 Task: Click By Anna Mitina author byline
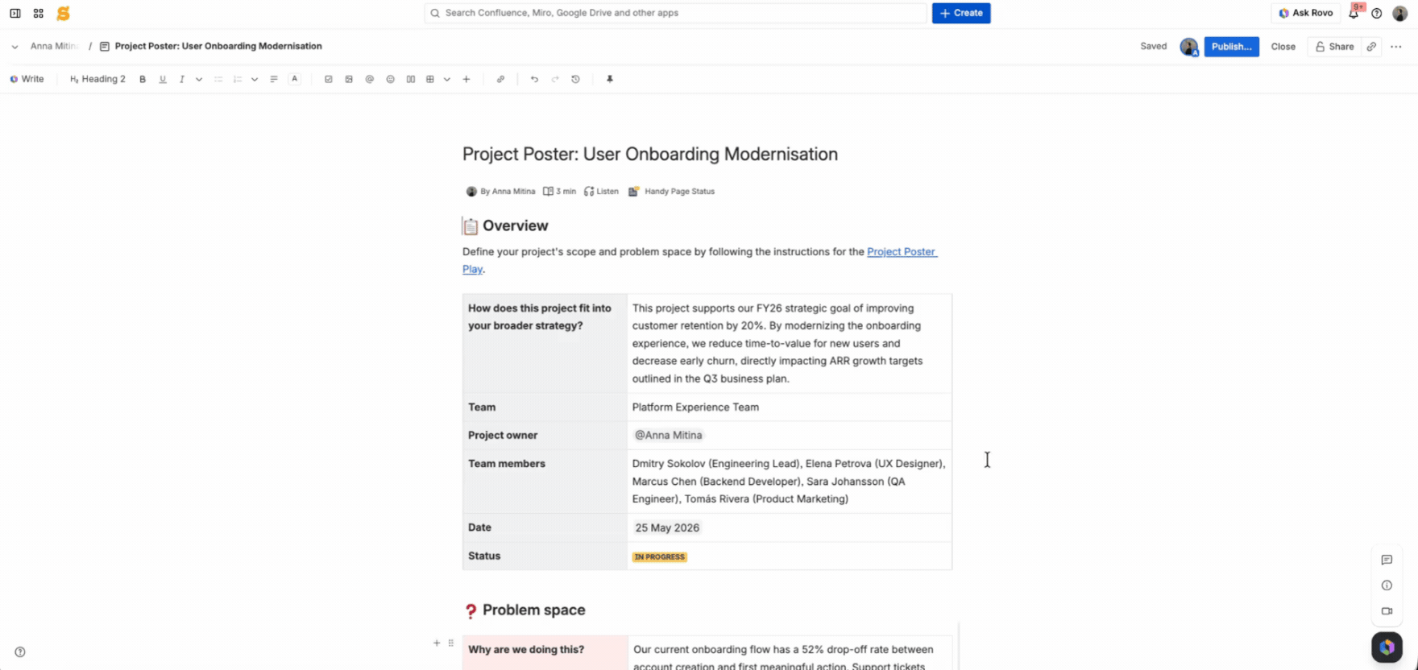click(x=501, y=192)
